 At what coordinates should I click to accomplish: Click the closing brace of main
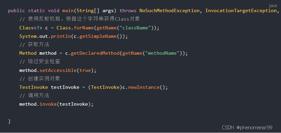click(10, 121)
